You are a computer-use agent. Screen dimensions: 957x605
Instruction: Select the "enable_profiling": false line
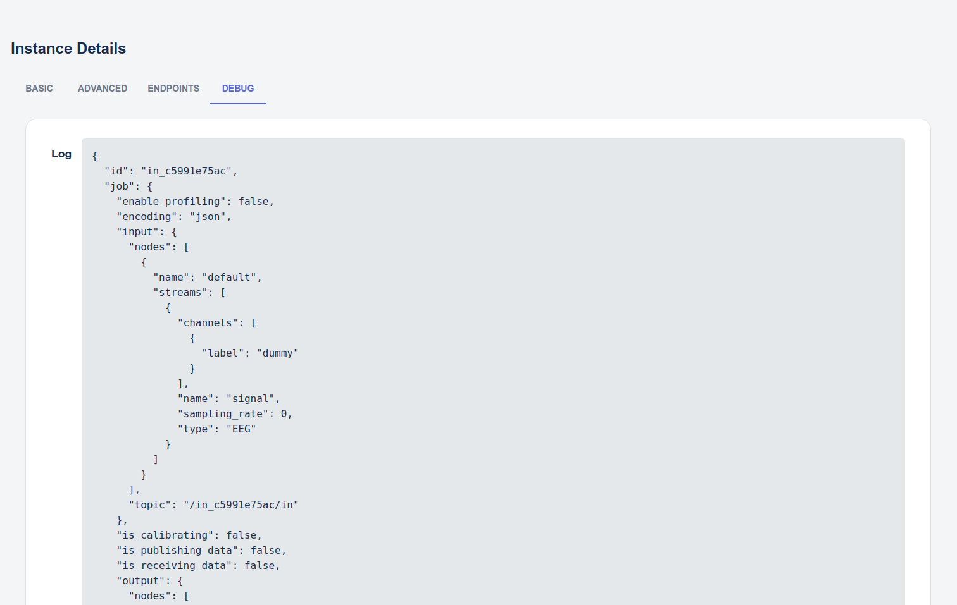click(196, 202)
